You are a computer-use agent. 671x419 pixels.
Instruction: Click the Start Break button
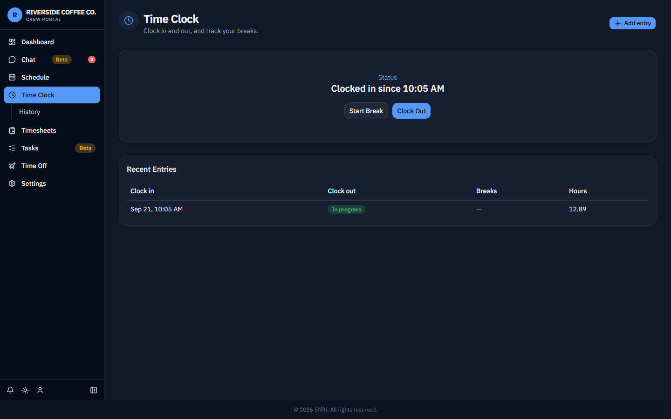pyautogui.click(x=366, y=111)
